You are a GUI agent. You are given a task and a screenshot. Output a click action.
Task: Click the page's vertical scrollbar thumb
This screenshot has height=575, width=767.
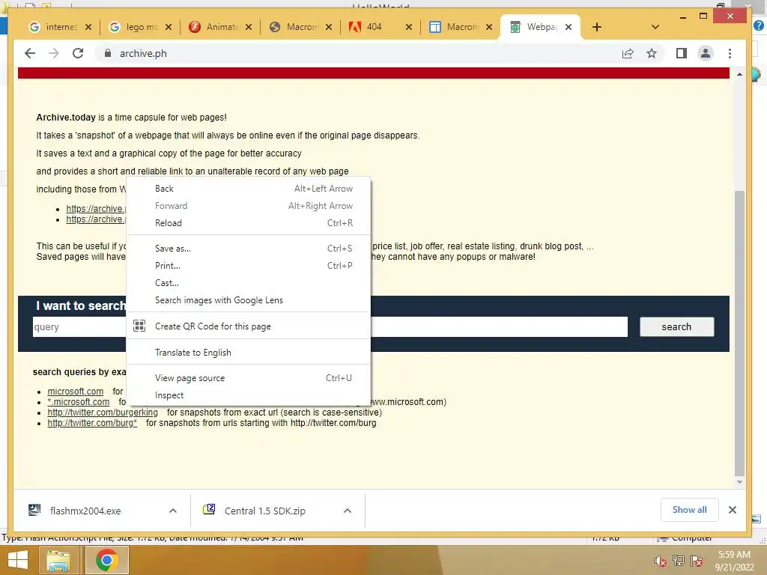tap(739, 332)
